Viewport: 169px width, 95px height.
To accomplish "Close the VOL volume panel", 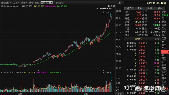I will click(x=113, y=73).
